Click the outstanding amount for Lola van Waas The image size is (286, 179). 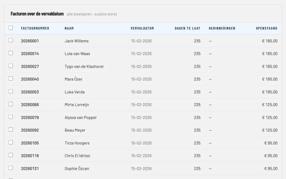[x=270, y=54]
